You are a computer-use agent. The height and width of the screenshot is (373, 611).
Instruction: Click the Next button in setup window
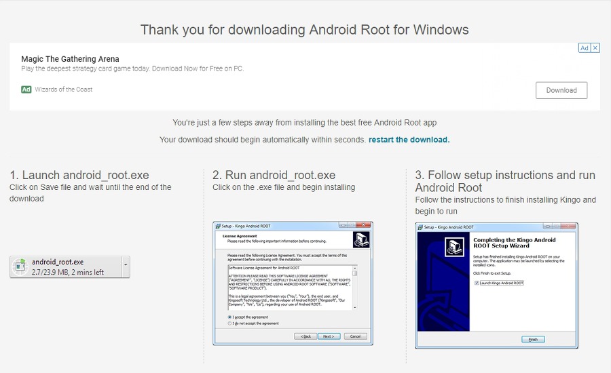pos(329,336)
